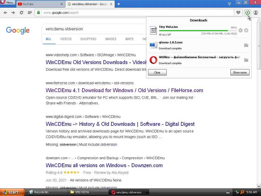Click the network tray icon

tap(237, 192)
